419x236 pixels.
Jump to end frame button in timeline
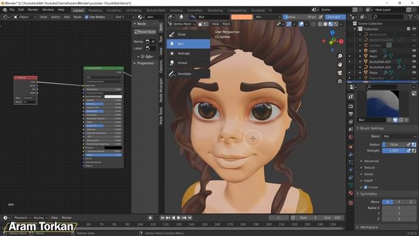pos(190,218)
